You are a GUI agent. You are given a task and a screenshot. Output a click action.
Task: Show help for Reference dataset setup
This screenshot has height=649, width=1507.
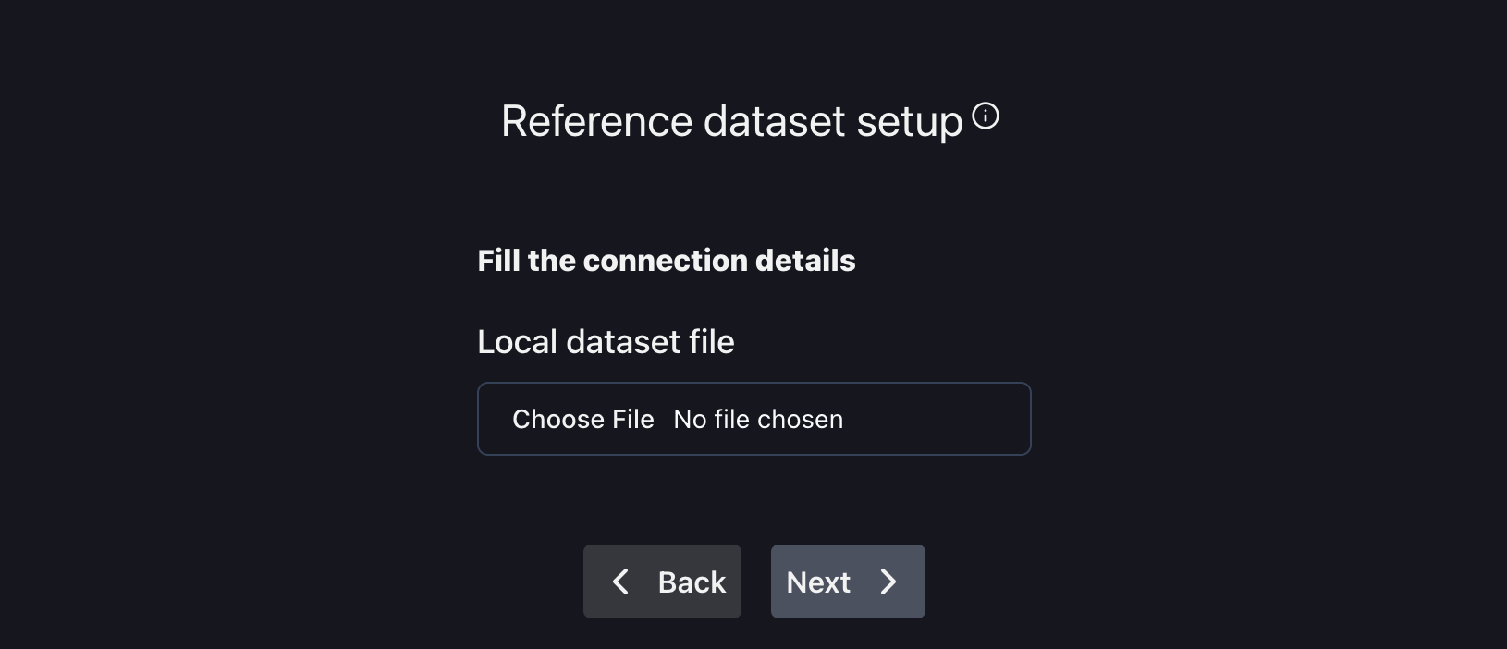click(x=986, y=116)
